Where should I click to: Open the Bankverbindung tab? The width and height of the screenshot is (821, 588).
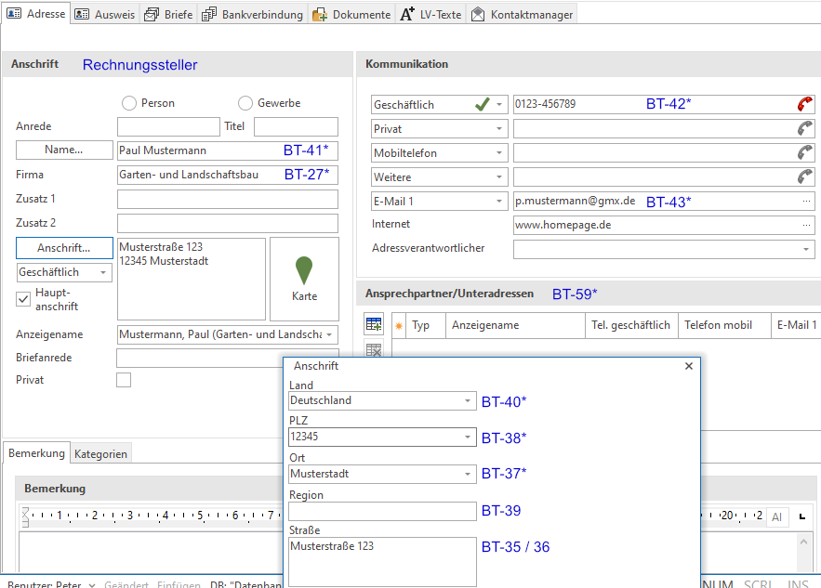pos(253,15)
